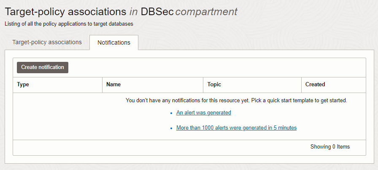Viewport: 378px width, 170px height.
Task: Select the Notifications tab
Action: 114,42
